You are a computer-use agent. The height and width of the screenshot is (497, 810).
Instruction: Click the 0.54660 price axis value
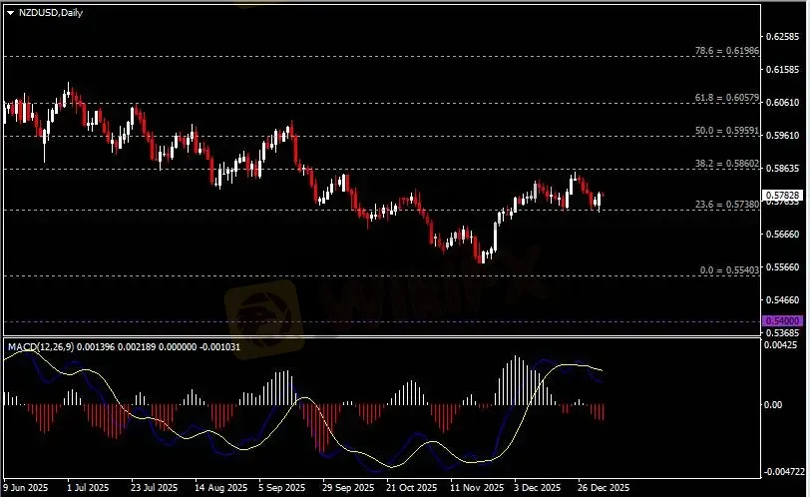(x=782, y=300)
